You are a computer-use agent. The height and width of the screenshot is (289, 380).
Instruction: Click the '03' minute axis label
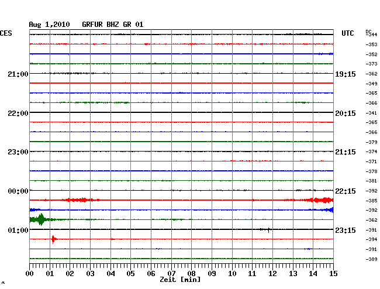click(90, 274)
